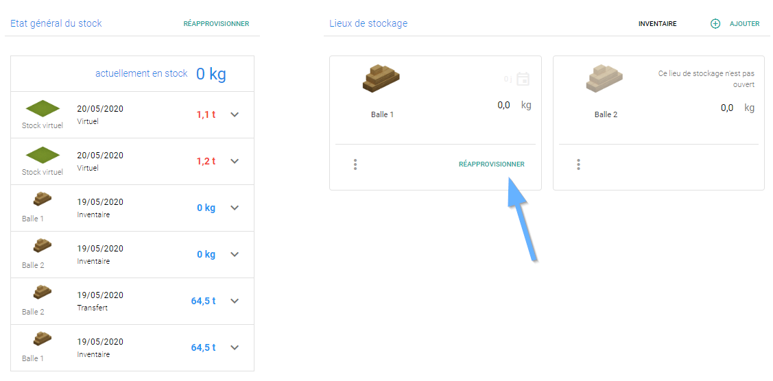Expand the 1,2 t virtual stock row
773x381 pixels.
pyautogui.click(x=235, y=161)
